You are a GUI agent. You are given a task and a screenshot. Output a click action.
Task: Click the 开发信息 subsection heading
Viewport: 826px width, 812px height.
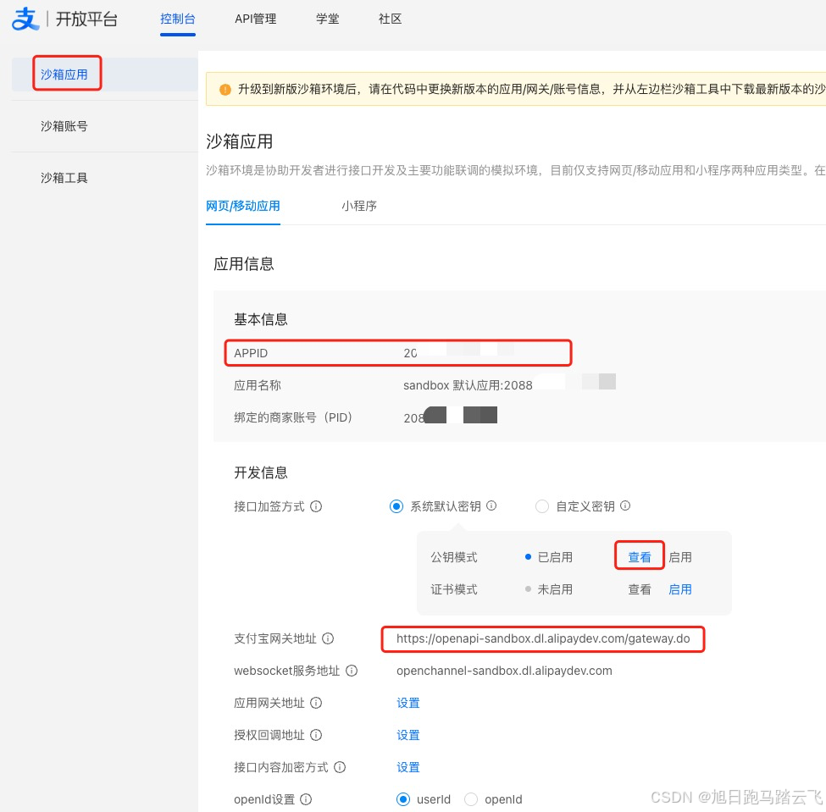(261, 472)
